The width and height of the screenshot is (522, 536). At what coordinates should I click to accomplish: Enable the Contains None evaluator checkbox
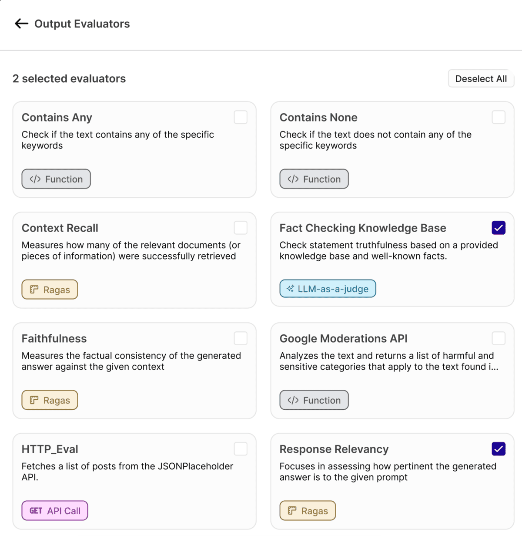pyautogui.click(x=499, y=117)
